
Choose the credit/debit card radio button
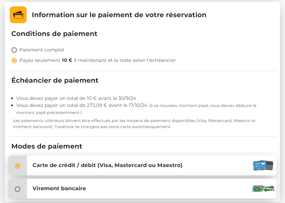(18, 166)
